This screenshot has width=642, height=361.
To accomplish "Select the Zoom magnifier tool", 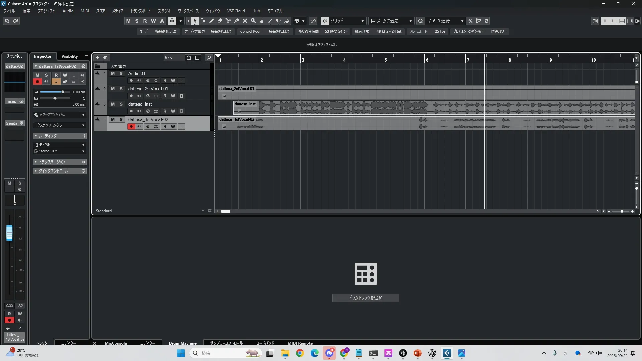I will pyautogui.click(x=253, y=21).
